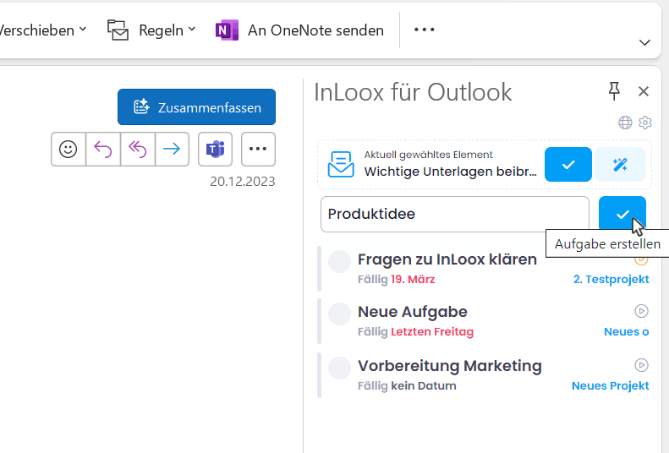Click the due date Letzten Freitag
The height and width of the screenshot is (453, 669).
click(432, 332)
